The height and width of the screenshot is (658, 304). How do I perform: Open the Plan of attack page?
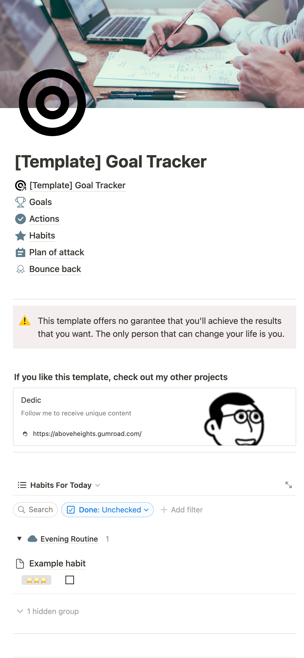(57, 252)
